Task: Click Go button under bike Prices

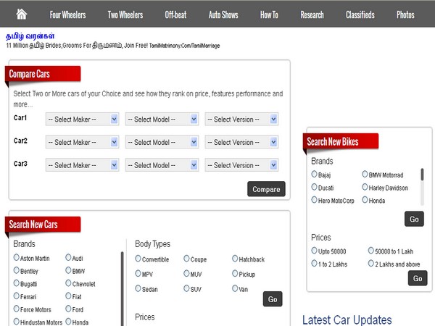Action: click(416, 278)
